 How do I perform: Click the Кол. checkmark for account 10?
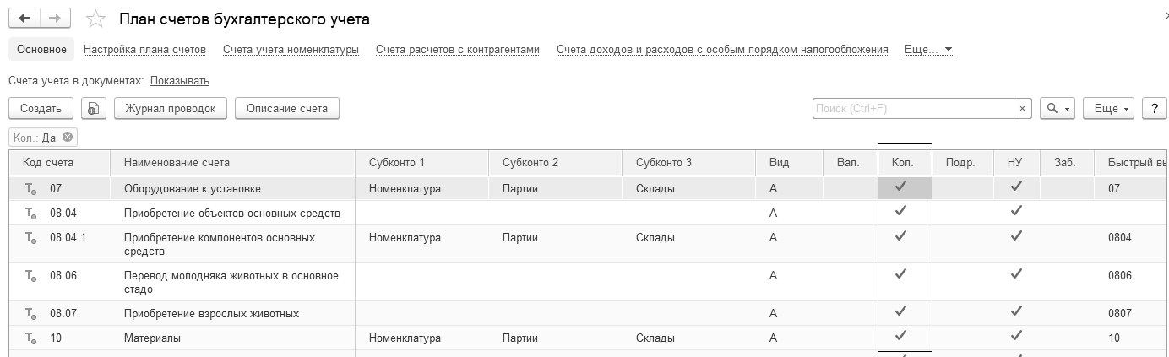[900, 337]
